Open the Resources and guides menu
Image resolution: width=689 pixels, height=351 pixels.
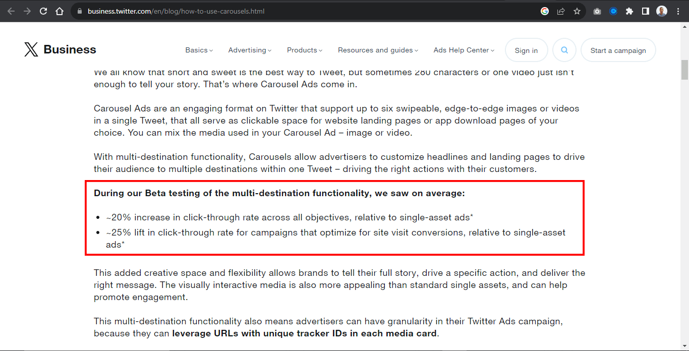(x=378, y=50)
